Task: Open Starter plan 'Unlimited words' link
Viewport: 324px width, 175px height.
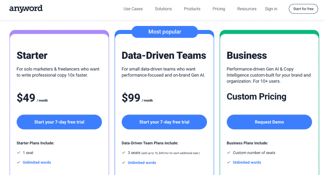Action: point(37,162)
